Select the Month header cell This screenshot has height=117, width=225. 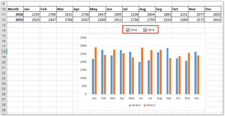click(x=15, y=9)
